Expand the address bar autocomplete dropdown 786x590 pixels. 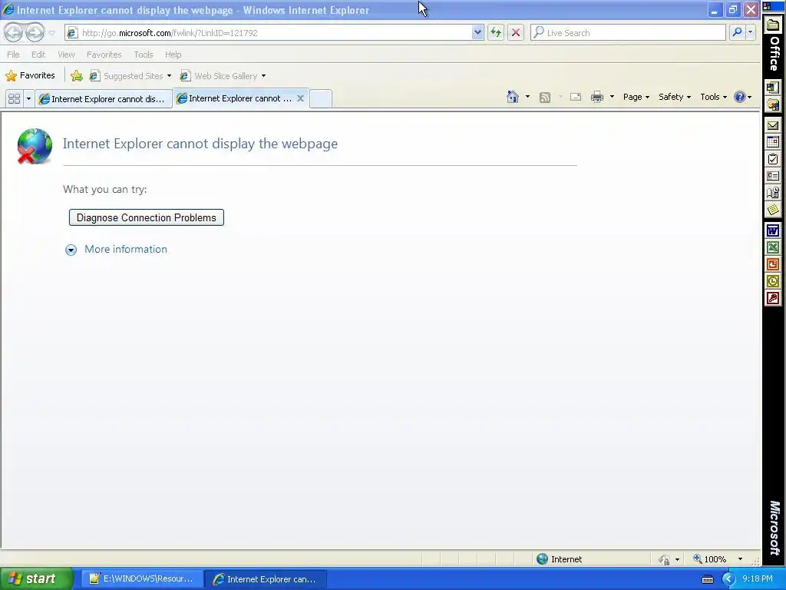point(477,32)
